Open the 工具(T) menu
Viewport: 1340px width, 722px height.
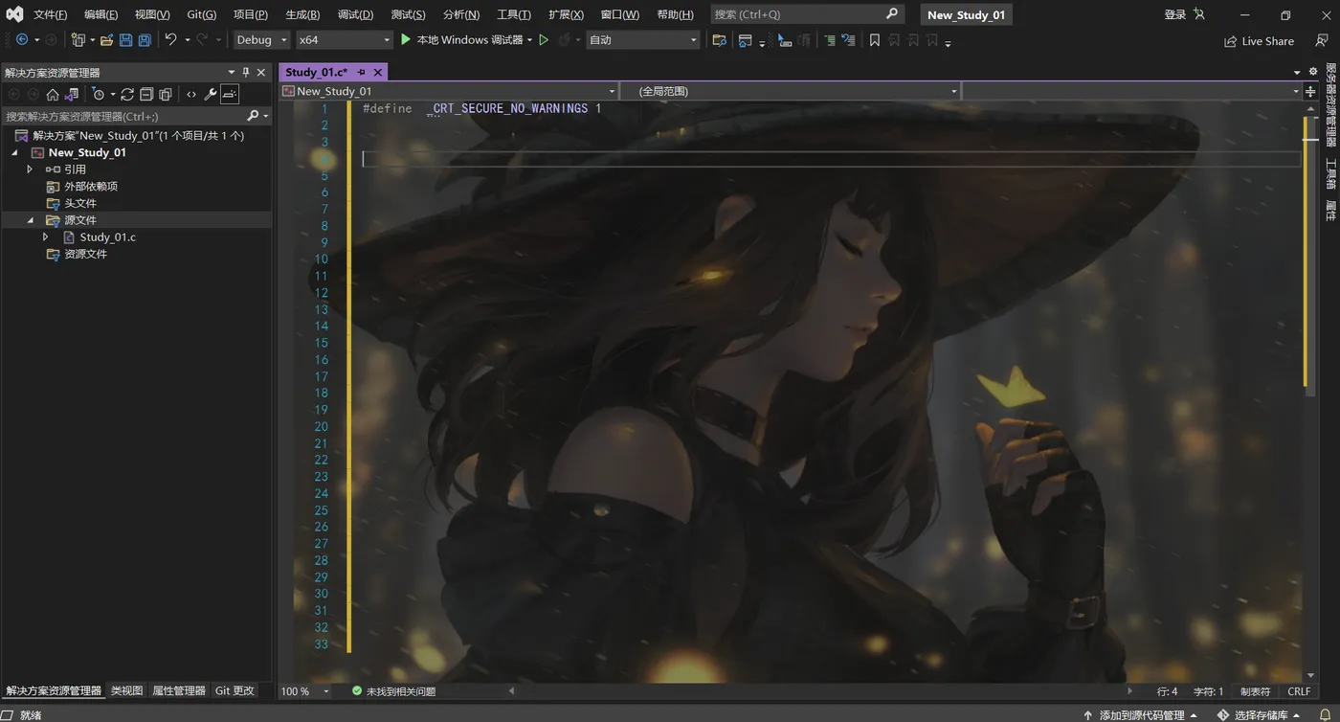tap(514, 14)
